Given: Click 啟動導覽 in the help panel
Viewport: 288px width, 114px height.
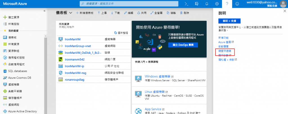Looking at the screenshot, I should click(223, 46).
